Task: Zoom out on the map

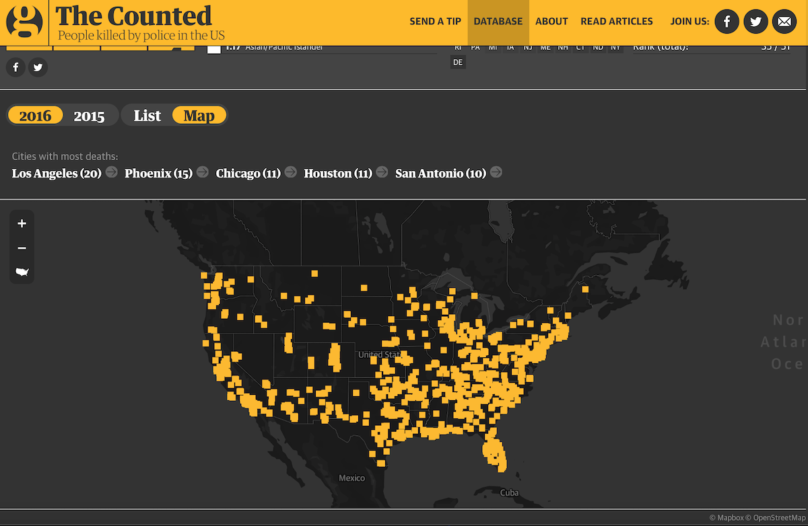Action: [22, 248]
